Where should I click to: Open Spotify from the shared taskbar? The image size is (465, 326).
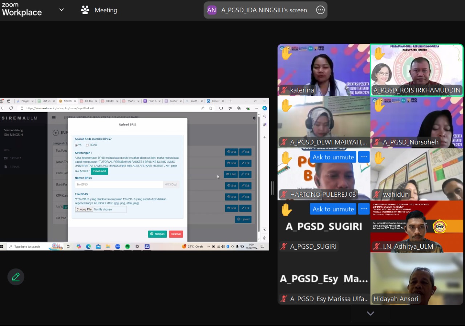[128, 246]
